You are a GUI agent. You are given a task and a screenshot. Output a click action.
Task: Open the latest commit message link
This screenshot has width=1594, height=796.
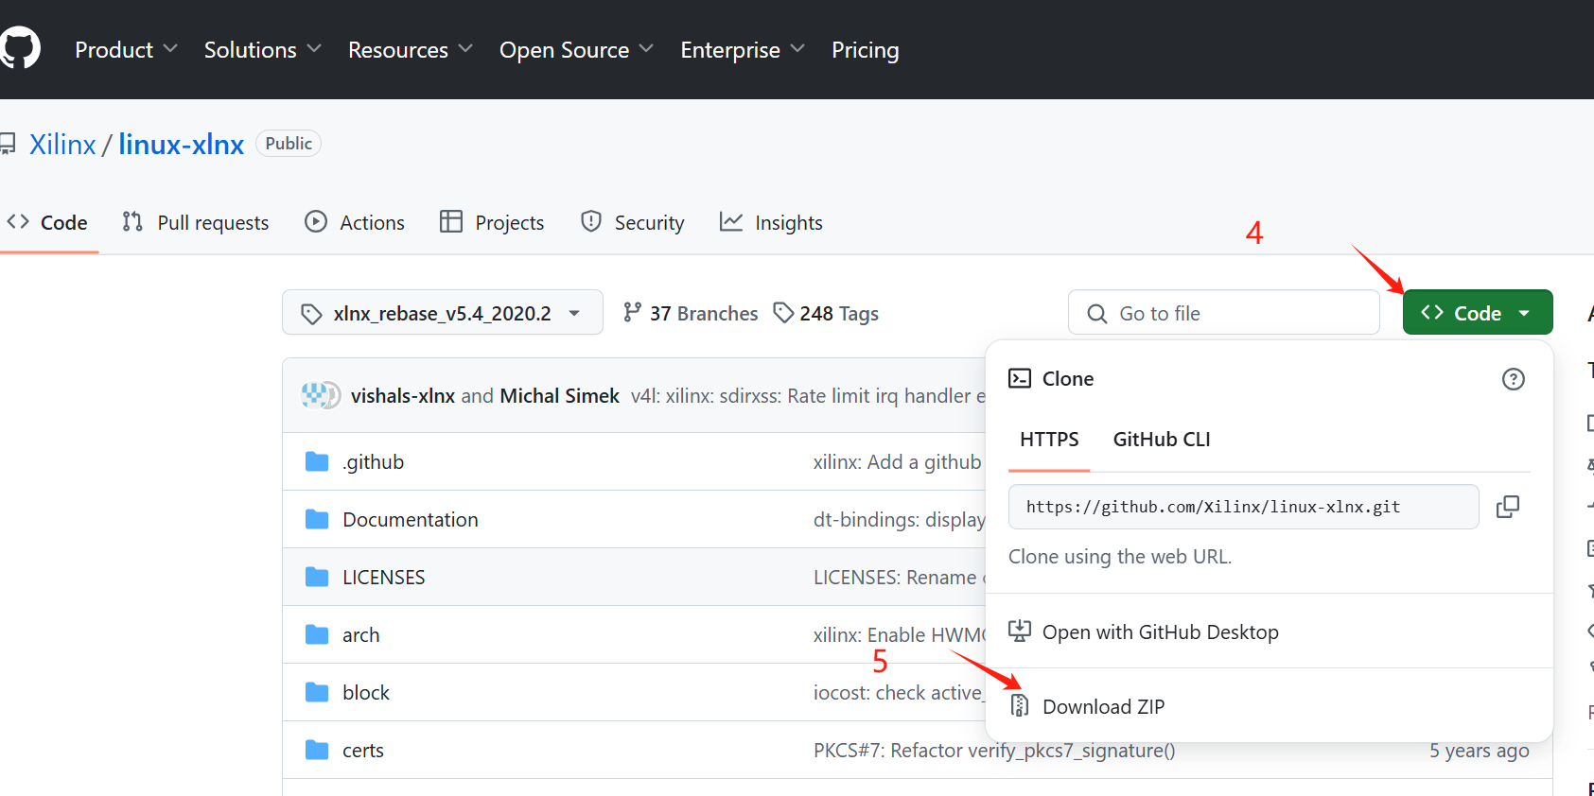point(809,396)
